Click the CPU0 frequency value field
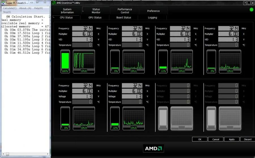The height and width of the screenshot is (158, 255). pyautogui.click(x=82, y=28)
